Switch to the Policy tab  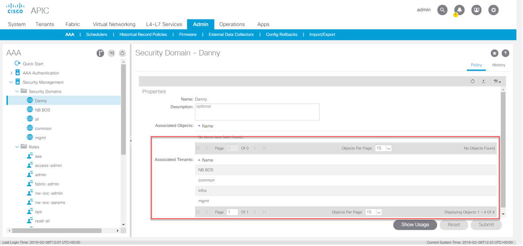point(476,65)
